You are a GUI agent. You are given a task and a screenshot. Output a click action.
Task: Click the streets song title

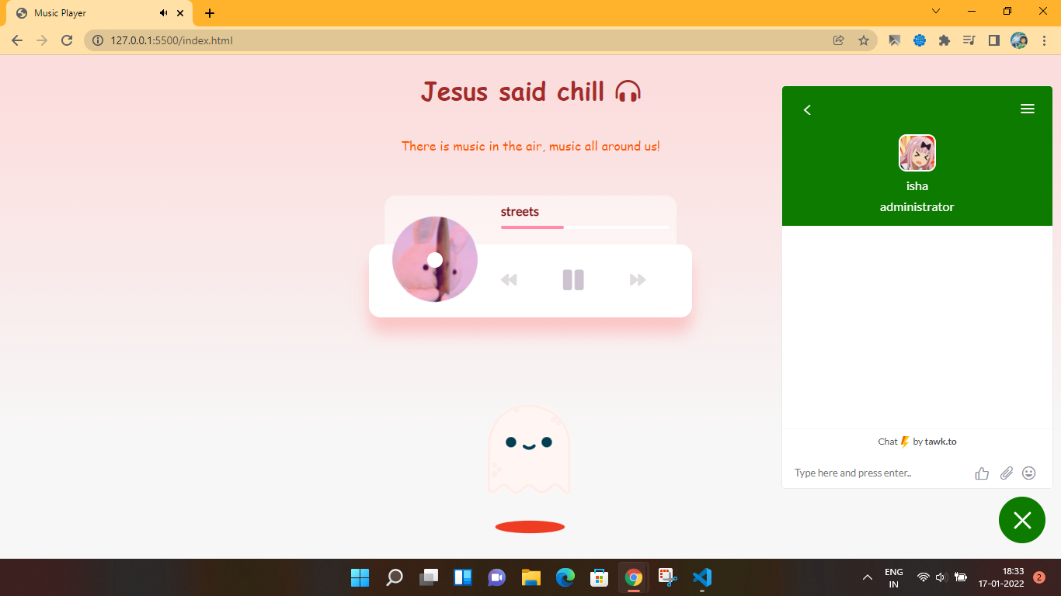coord(520,211)
